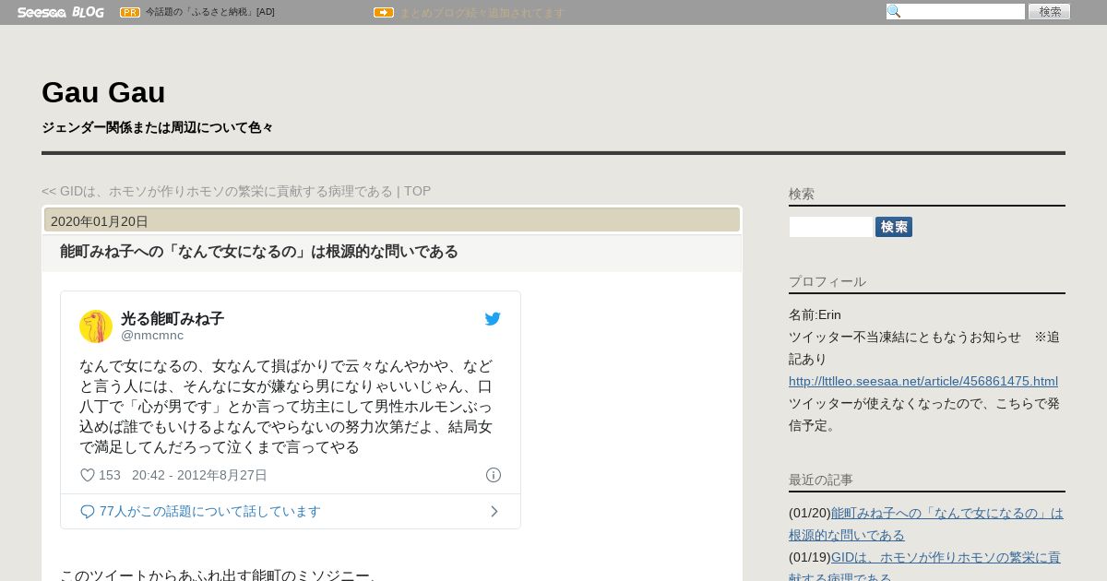The width and height of the screenshot is (1107, 581).
Task: Open the Gau Gau blog title
Action: click(103, 92)
